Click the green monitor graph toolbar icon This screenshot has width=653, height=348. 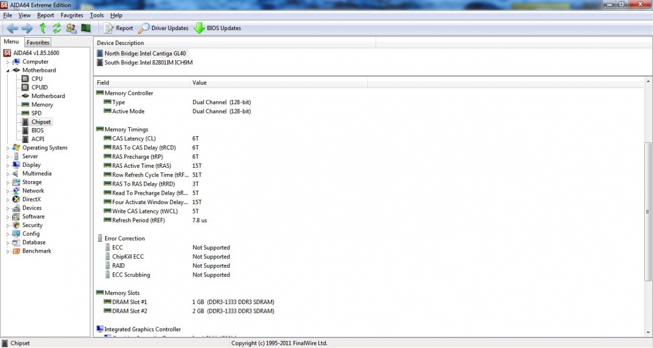[x=86, y=28]
